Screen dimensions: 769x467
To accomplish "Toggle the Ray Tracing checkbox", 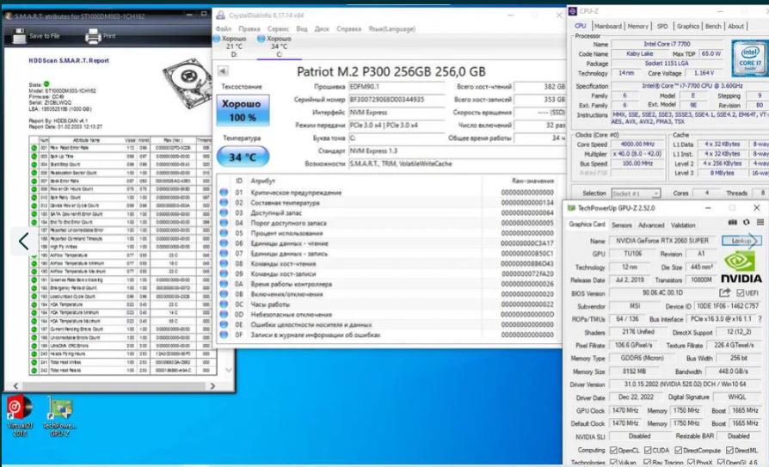I will pos(647,462).
